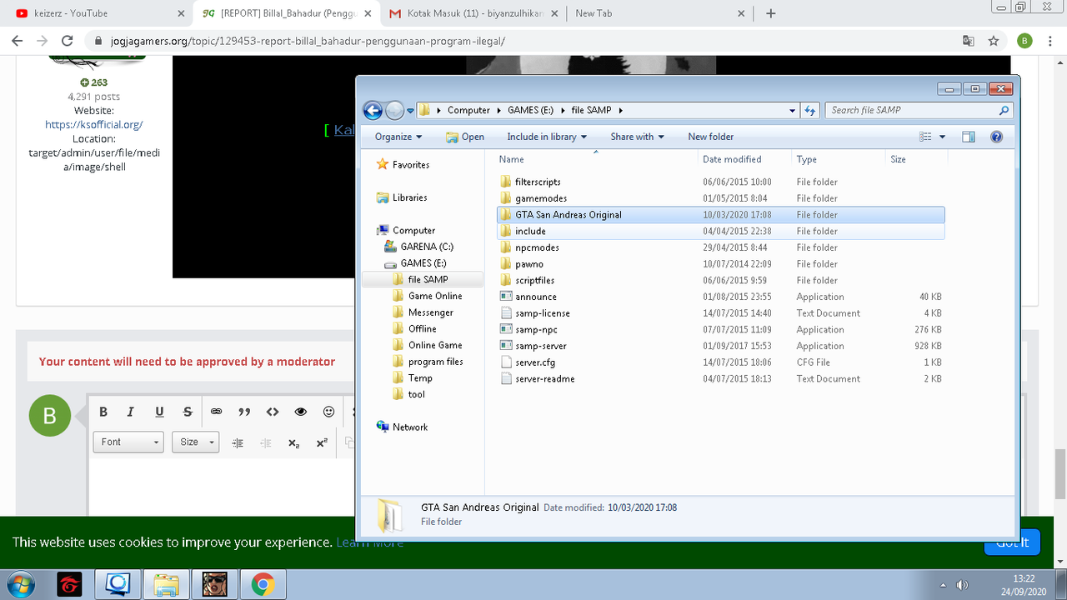Open the volume control in system tray
Viewport: 1067px width, 600px height.
coord(961,585)
